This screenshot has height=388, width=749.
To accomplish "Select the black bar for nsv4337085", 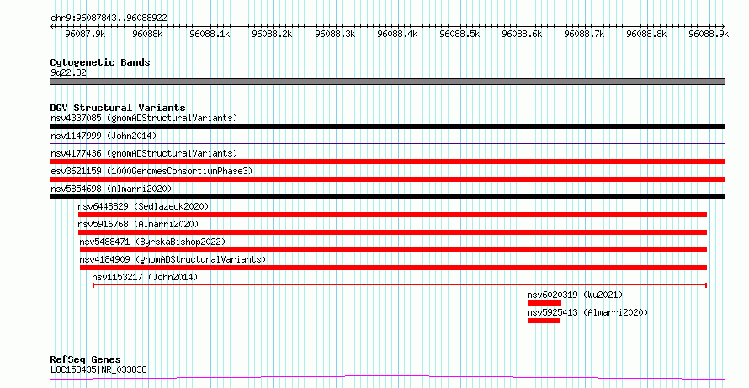I will click(x=387, y=126).
